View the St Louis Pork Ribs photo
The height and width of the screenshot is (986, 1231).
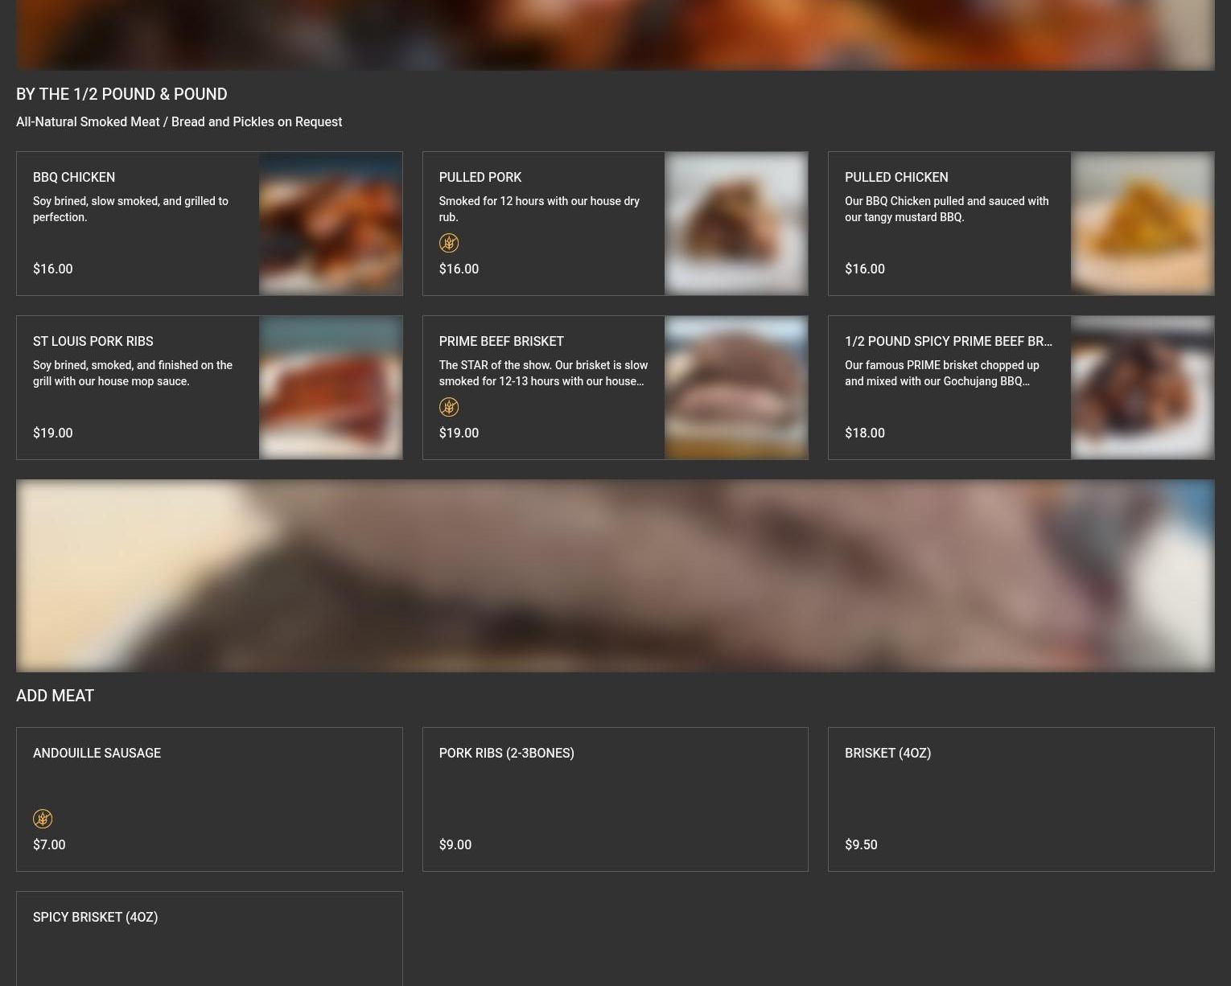point(330,388)
